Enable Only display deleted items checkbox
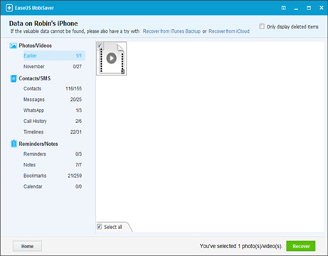 click(262, 26)
